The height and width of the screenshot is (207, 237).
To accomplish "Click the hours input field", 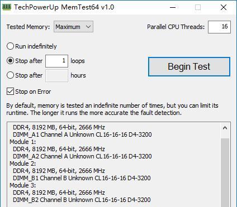I will [56, 75].
